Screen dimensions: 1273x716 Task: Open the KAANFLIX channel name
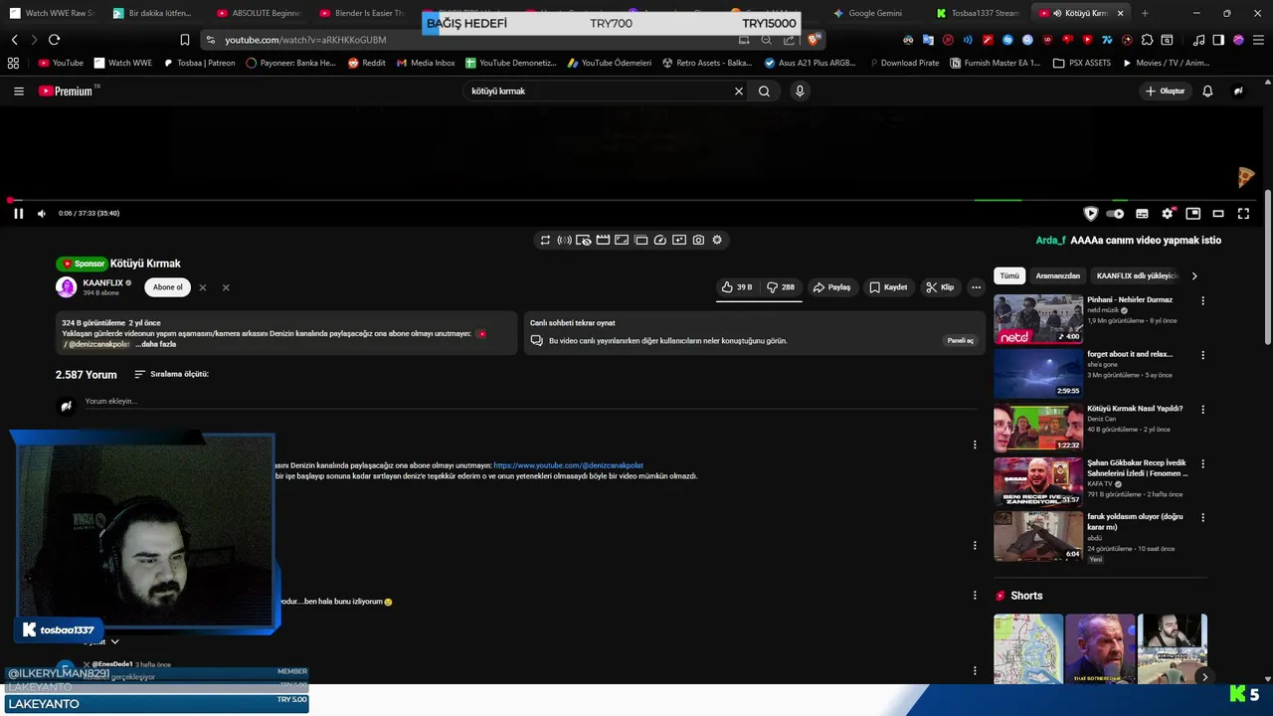coord(103,282)
